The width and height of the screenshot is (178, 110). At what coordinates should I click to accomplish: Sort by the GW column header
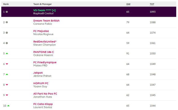tap(128, 4)
